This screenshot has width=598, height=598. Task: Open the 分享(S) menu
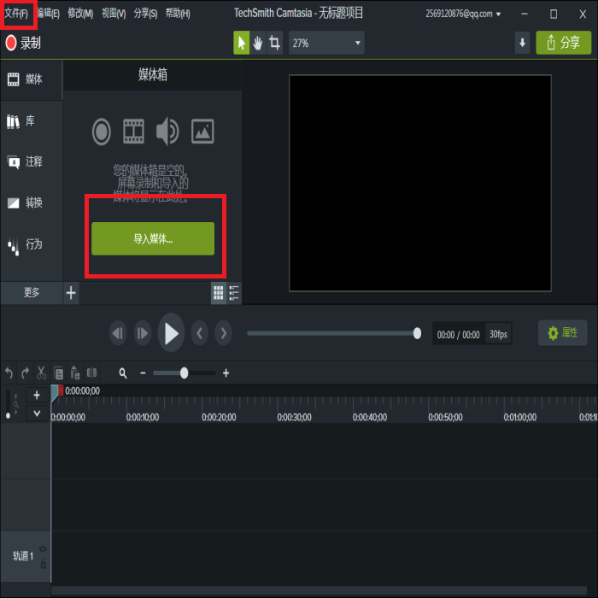[145, 14]
